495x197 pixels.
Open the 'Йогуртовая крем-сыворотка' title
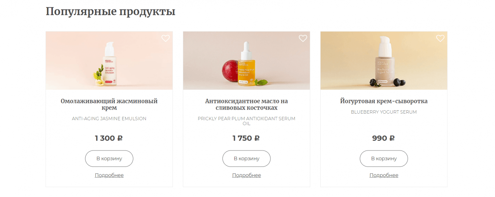(384, 101)
